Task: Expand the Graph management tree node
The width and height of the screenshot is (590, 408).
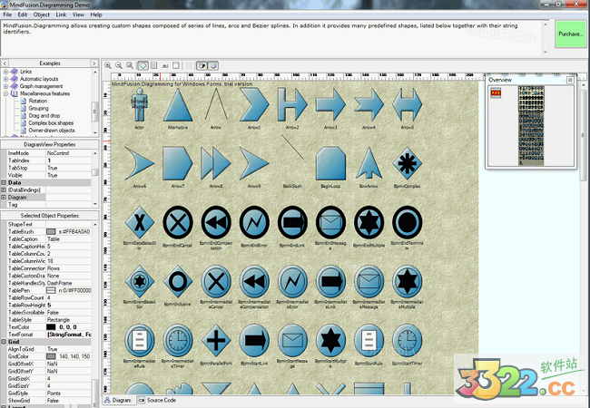Action: pos(5,86)
